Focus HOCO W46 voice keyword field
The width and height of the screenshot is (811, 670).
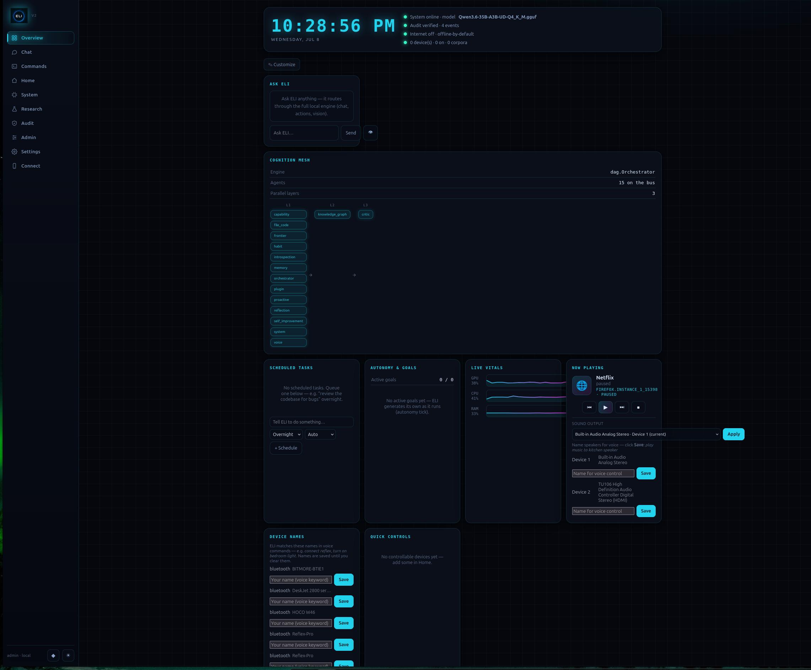(x=301, y=623)
